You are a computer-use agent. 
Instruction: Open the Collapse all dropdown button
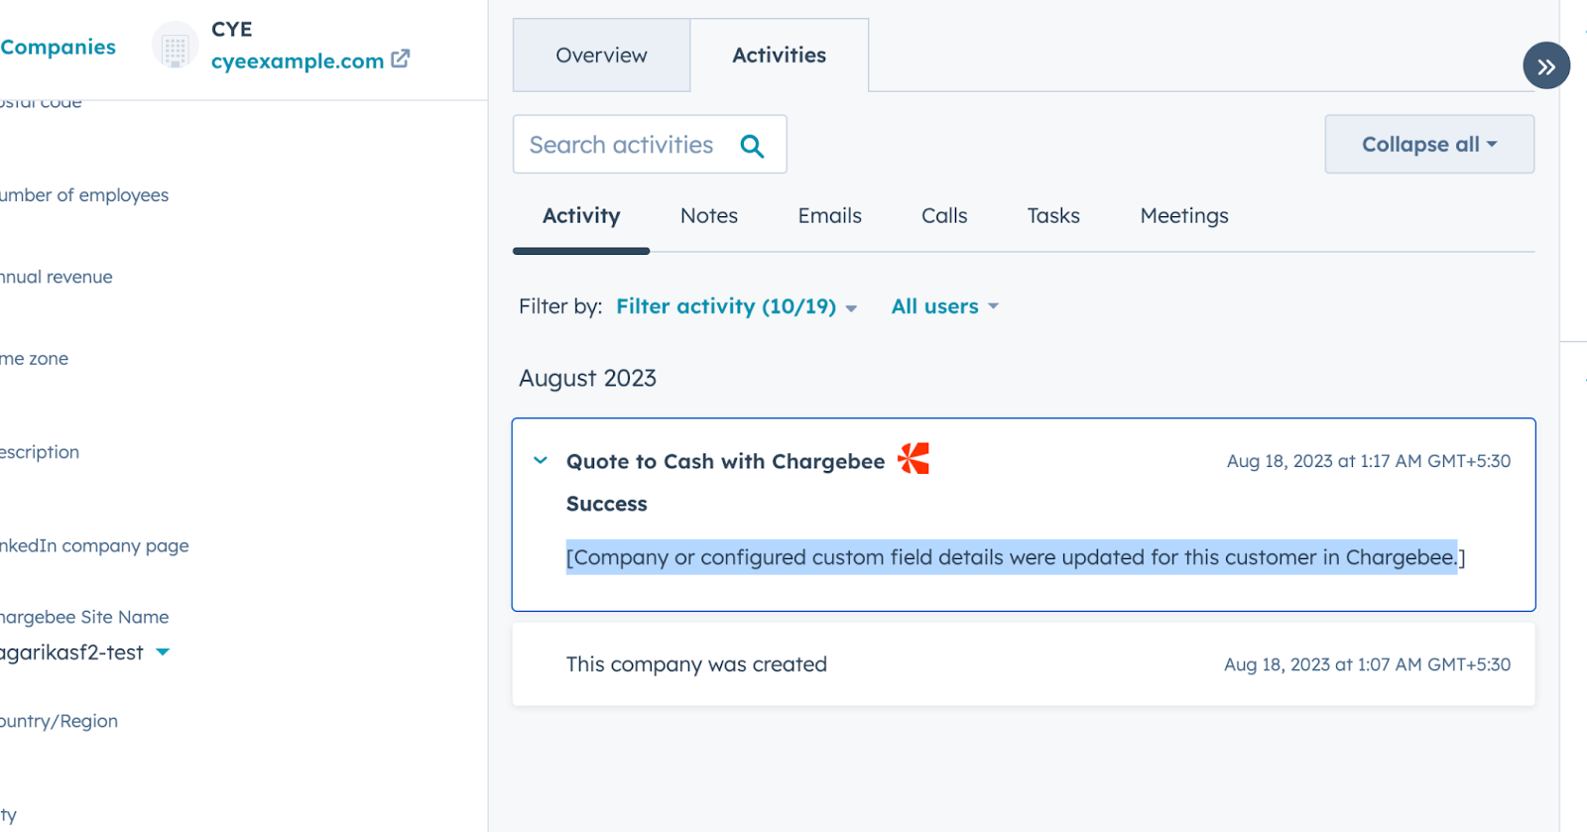1428,144
